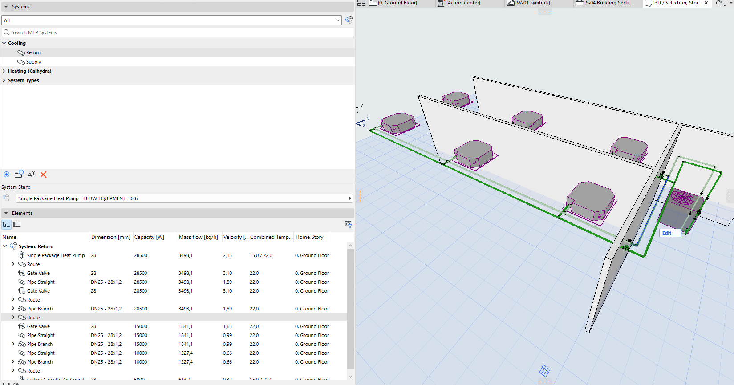Screen dimensions: 734x385
Task: Click the system filter icon beside All dropdown
Action: 349,20
